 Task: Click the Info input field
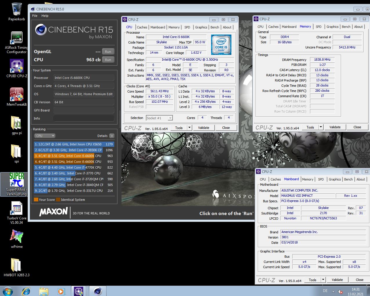84,118
